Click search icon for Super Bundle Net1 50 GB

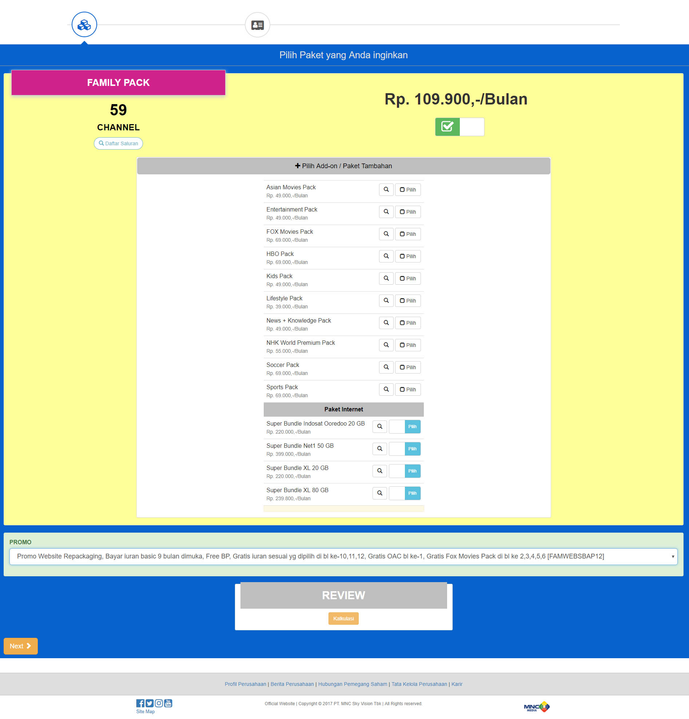click(379, 449)
